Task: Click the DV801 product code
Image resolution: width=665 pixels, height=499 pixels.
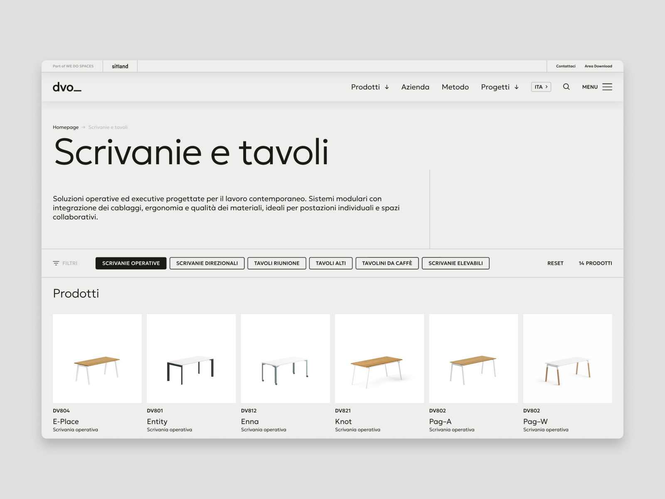Action: pyautogui.click(x=155, y=410)
